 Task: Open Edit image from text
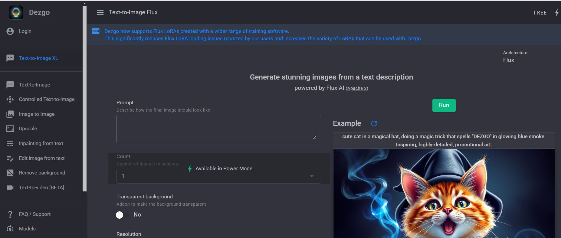tap(42, 158)
